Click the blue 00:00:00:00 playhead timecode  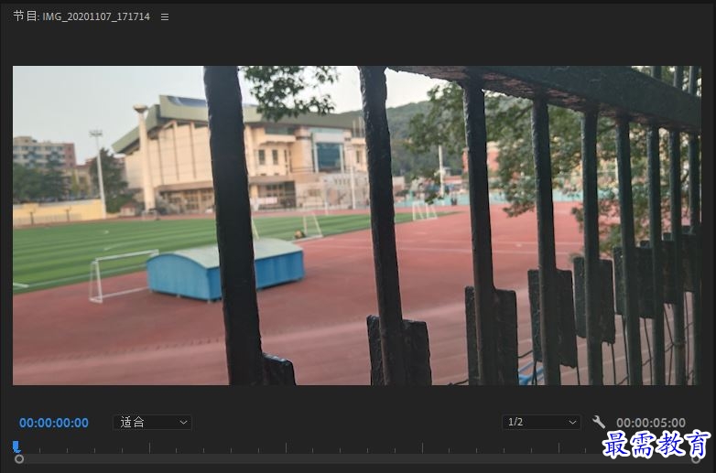coord(54,423)
